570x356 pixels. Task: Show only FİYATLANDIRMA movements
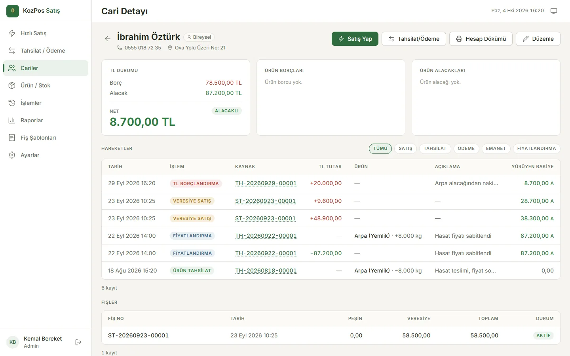pyautogui.click(x=536, y=148)
